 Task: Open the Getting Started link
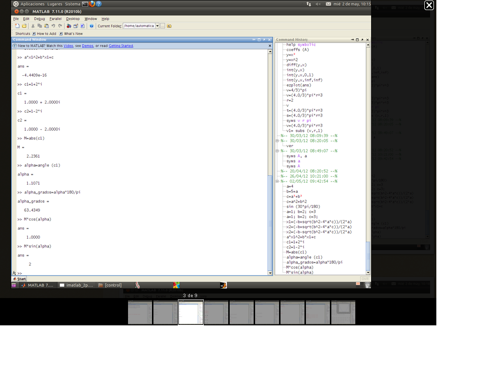click(121, 46)
